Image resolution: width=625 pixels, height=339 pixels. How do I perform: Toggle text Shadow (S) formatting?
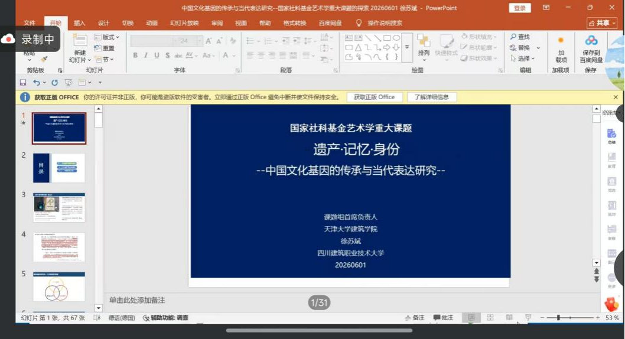[x=167, y=56]
